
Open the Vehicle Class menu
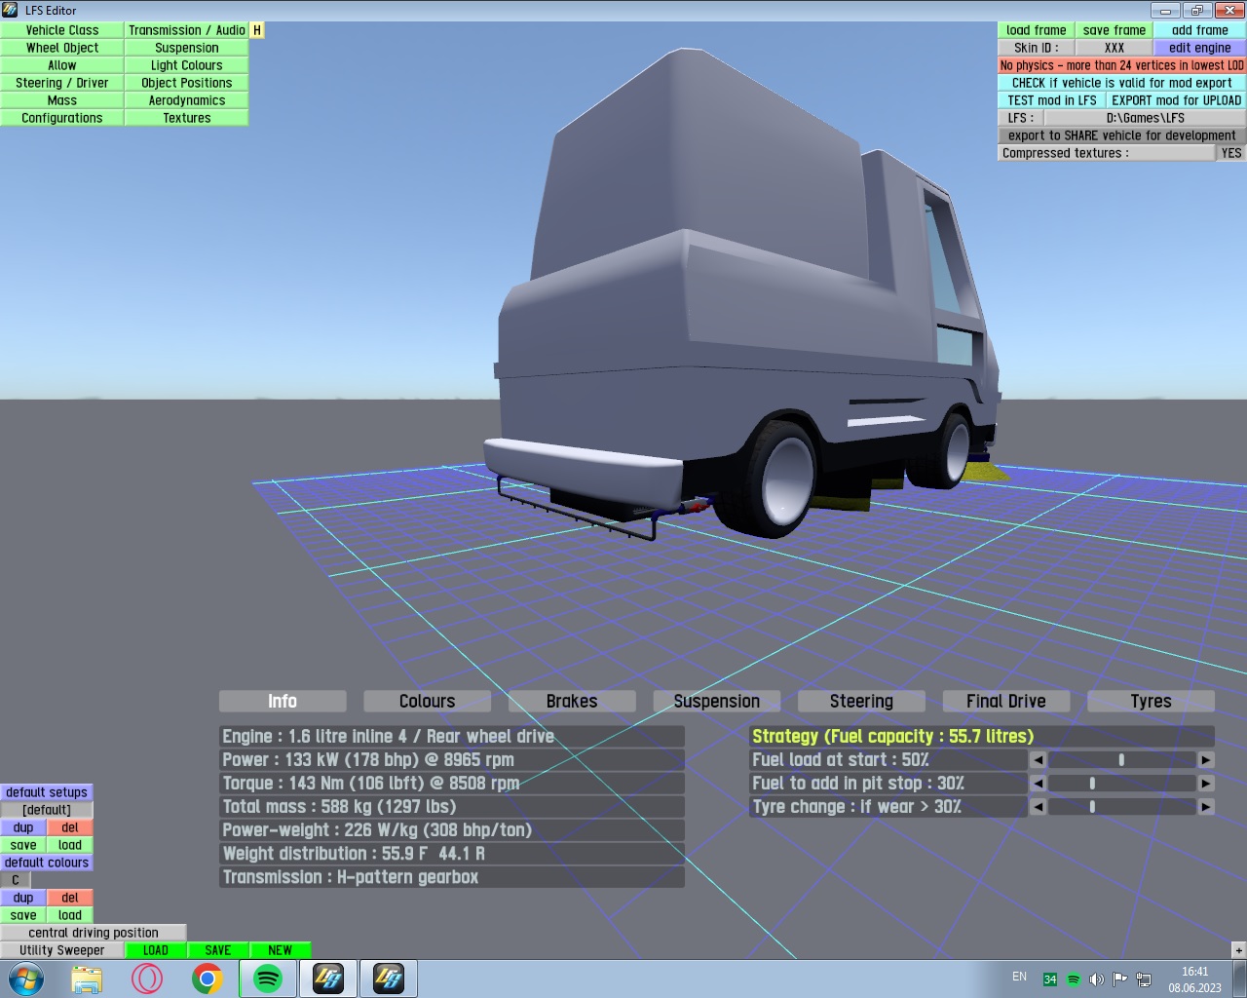tap(62, 30)
